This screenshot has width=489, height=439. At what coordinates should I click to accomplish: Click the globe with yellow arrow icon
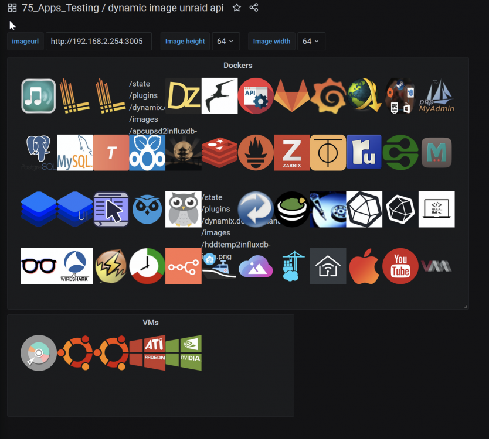[364, 96]
